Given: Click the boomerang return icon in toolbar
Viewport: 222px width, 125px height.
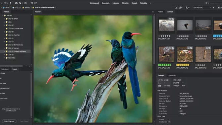Looking at the screenshot, I should (x=11, y=3).
